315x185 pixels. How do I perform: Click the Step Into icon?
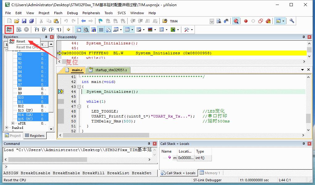click(37, 30)
